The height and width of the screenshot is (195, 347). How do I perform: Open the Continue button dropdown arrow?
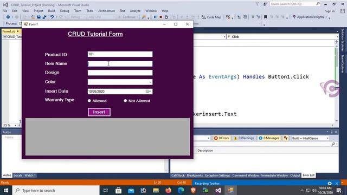point(137,17)
